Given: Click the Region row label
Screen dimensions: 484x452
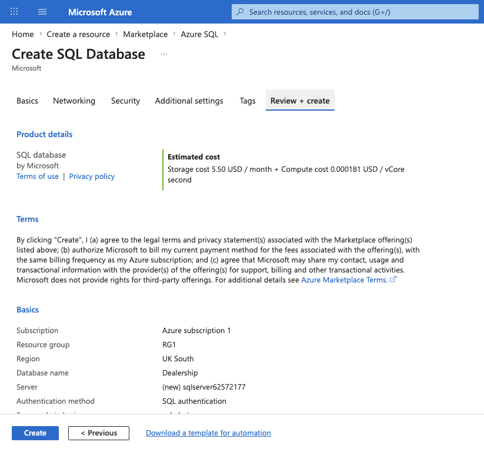Looking at the screenshot, I should coord(28,359).
